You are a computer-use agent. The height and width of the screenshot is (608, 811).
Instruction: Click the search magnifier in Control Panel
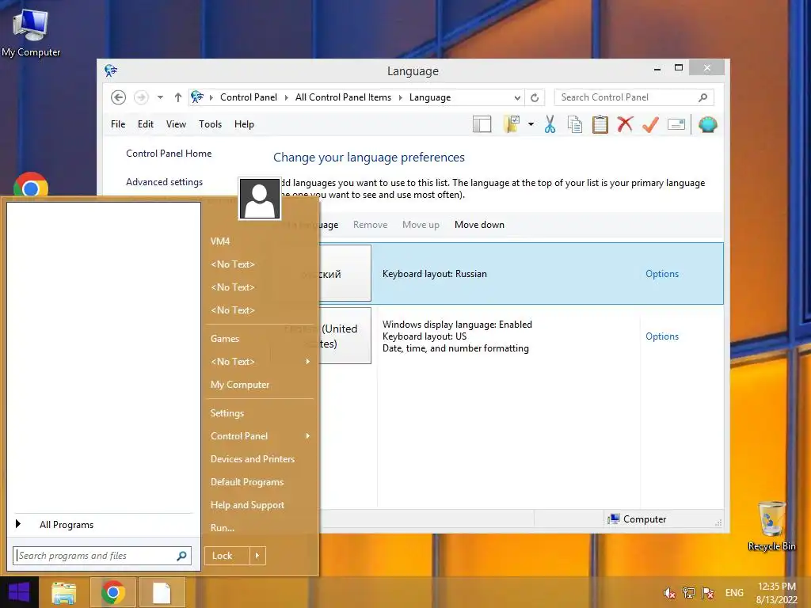(703, 97)
